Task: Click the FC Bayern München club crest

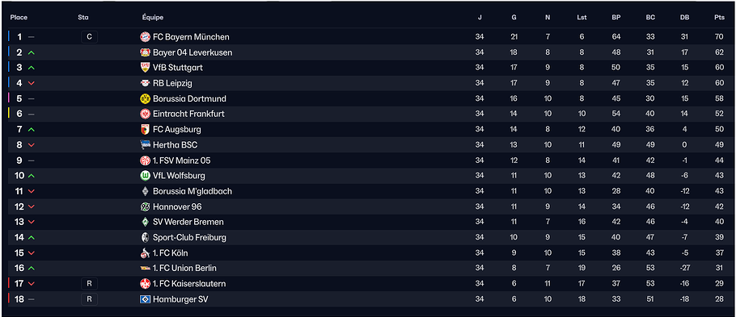Action: (145, 37)
